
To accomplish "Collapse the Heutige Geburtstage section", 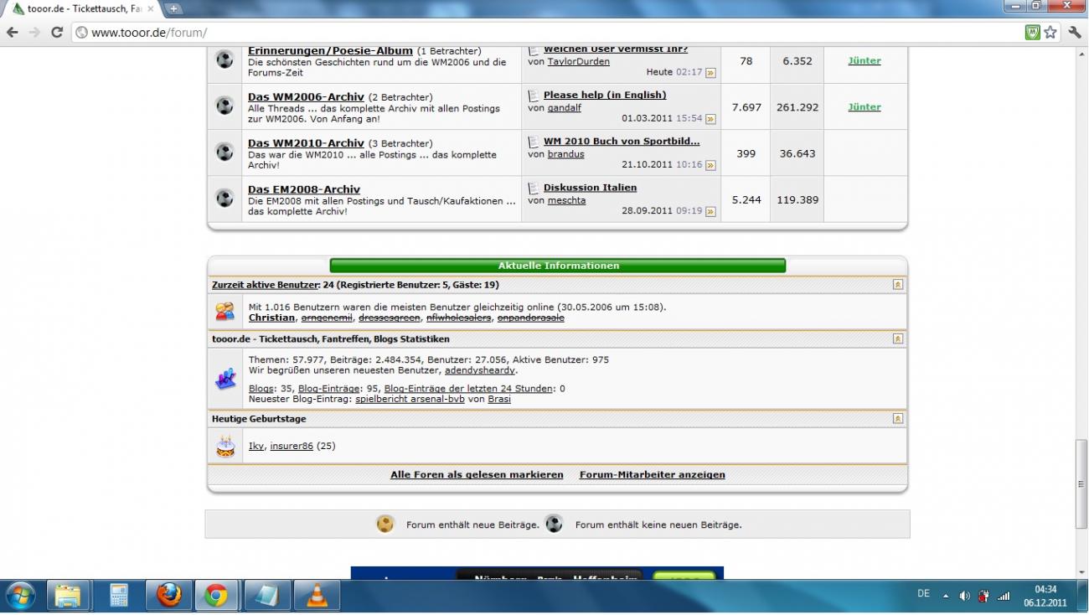I will [x=897, y=419].
